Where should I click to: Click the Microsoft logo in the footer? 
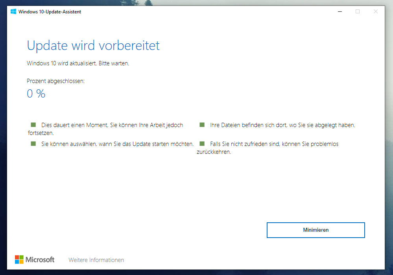click(x=35, y=260)
